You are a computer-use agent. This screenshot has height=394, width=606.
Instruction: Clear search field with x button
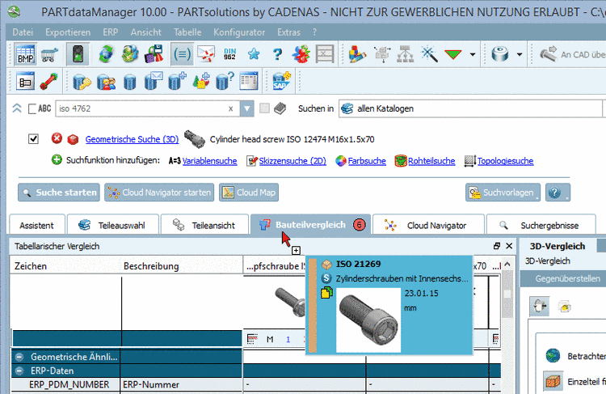[x=231, y=109]
